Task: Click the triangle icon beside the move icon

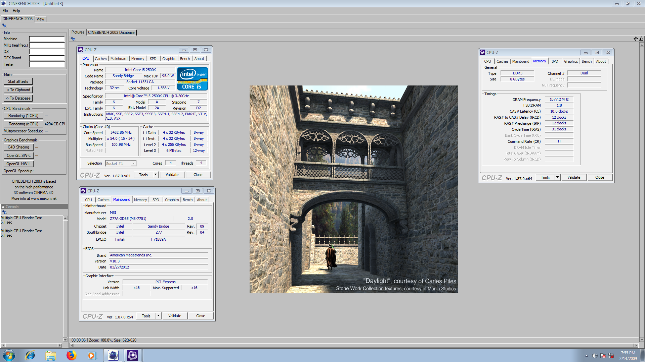Action: 641,39
